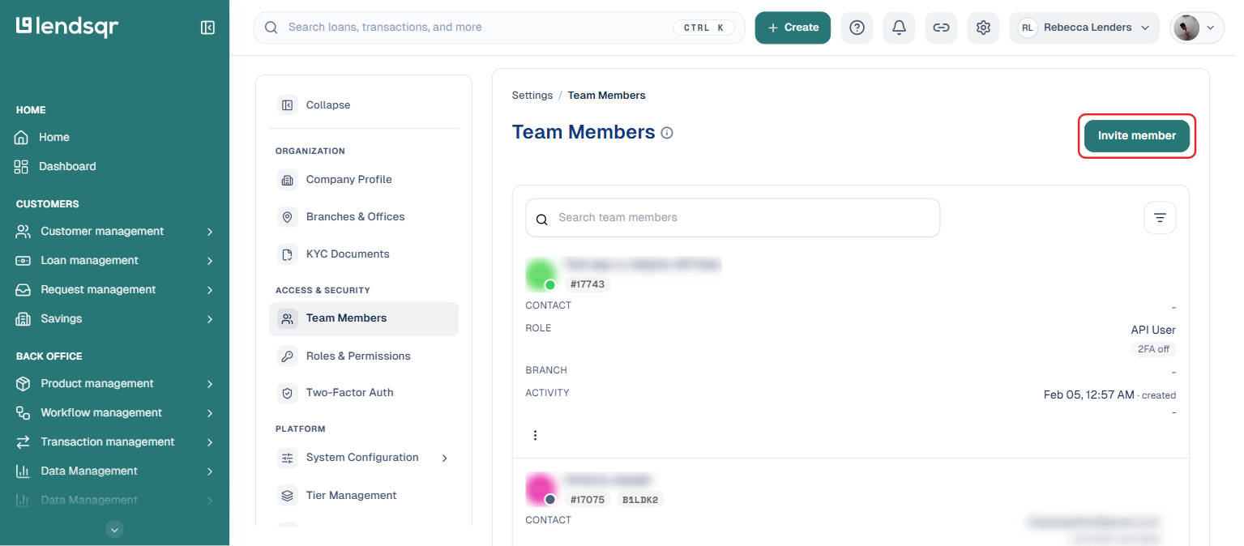1244x546 pixels.
Task: Click the global search field
Action: click(x=499, y=28)
